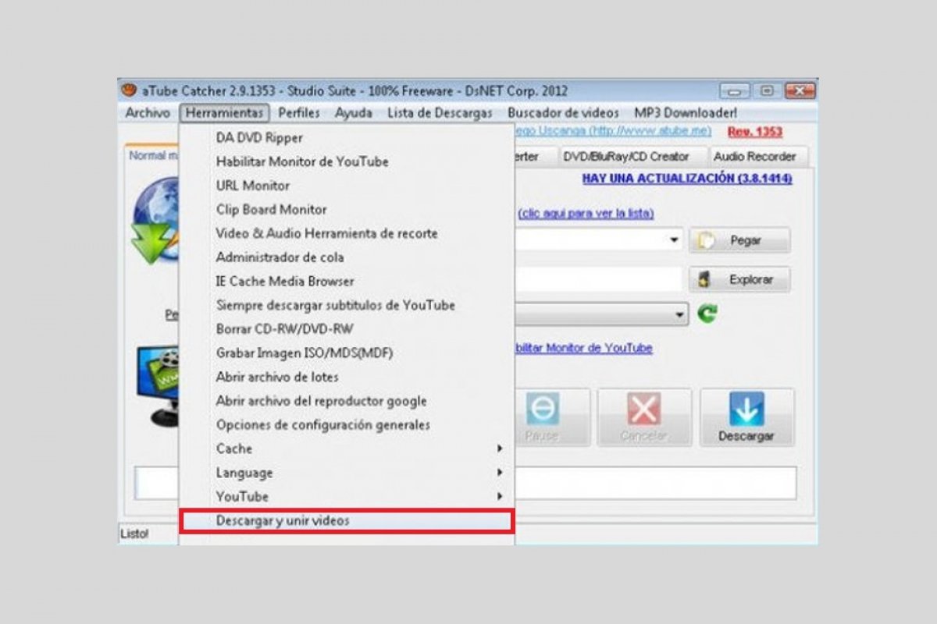Open Buscador de videos menu
This screenshot has height=624, width=937.
point(563,113)
